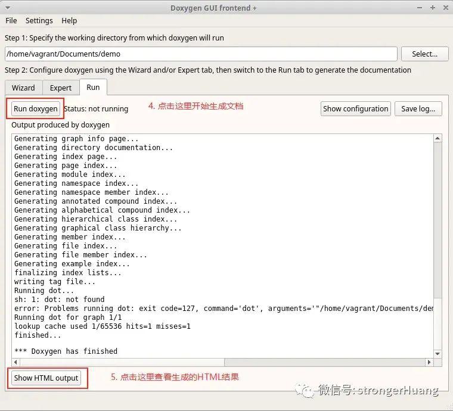453x411 pixels.
Task: Select the Run tab
Action: (93, 87)
